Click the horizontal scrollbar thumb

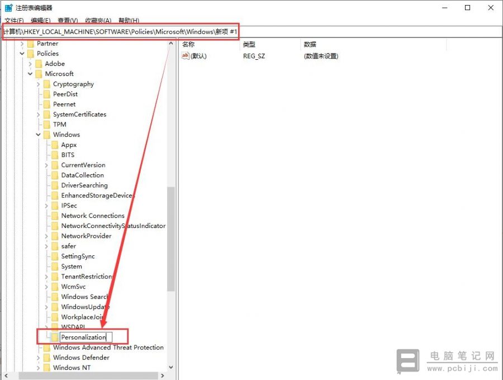[88, 376]
